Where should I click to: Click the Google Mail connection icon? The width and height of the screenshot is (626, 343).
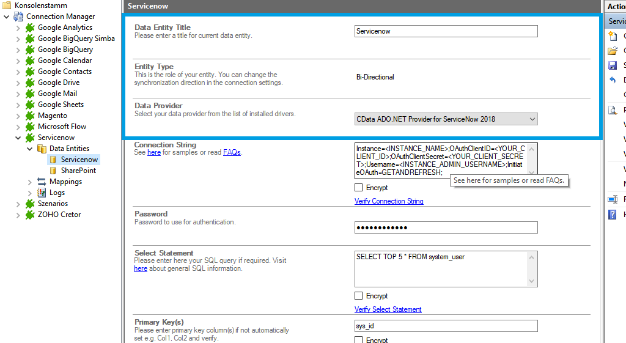click(x=30, y=94)
